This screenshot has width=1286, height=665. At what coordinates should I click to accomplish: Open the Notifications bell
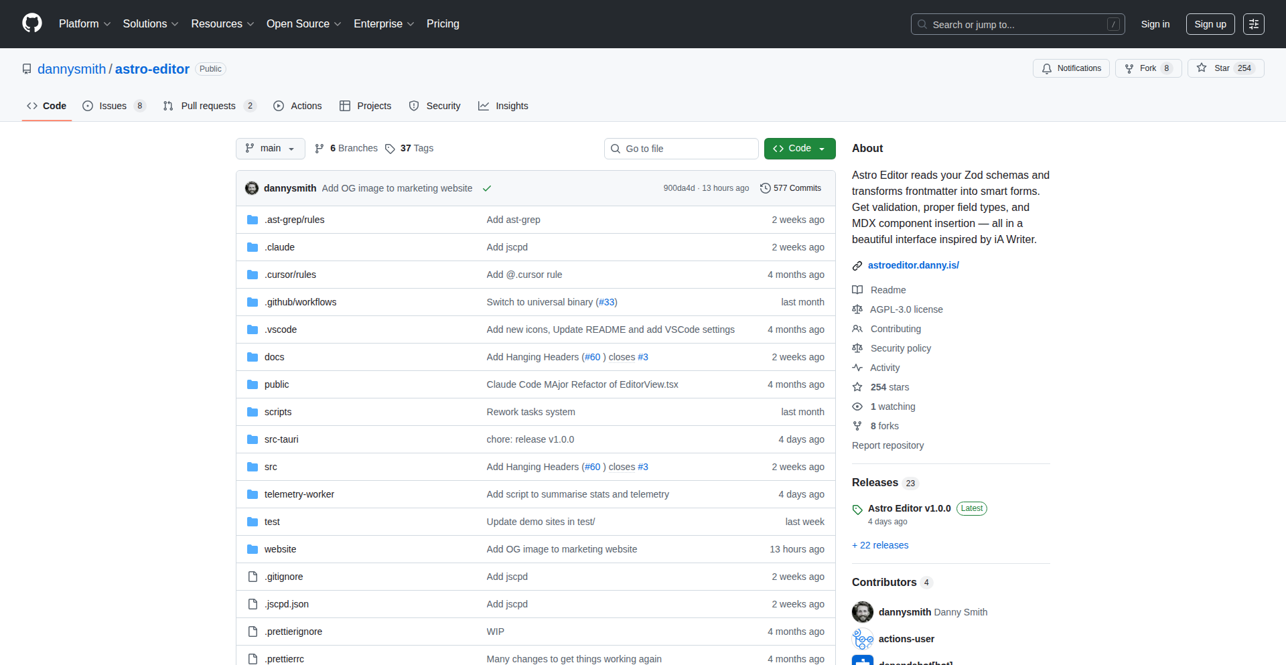click(x=1047, y=68)
